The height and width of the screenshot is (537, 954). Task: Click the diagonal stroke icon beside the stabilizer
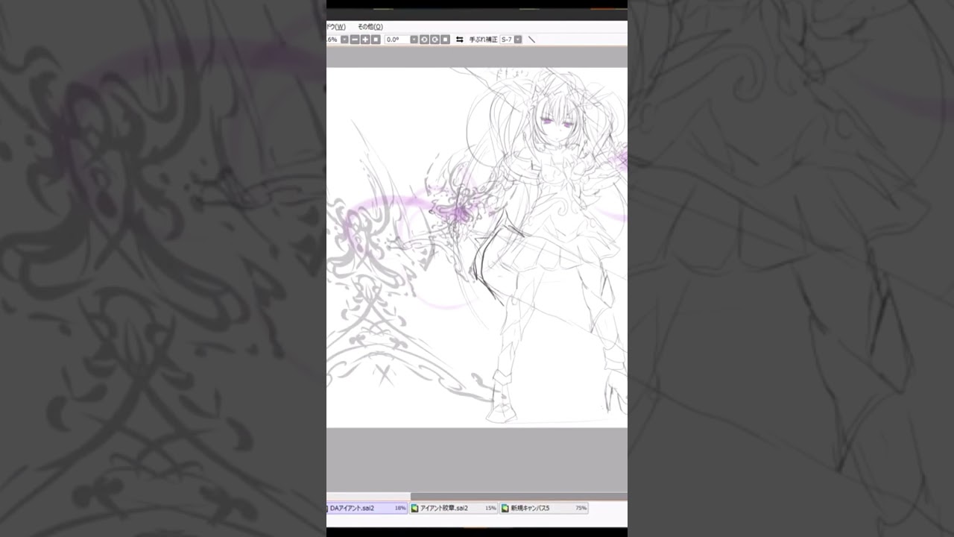pos(531,39)
